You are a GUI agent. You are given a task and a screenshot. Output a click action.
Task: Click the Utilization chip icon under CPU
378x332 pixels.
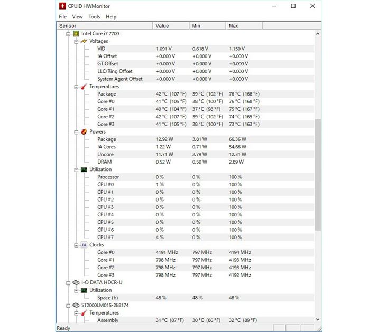coord(84,169)
